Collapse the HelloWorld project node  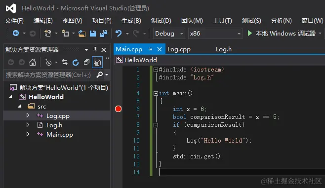(x=10, y=97)
